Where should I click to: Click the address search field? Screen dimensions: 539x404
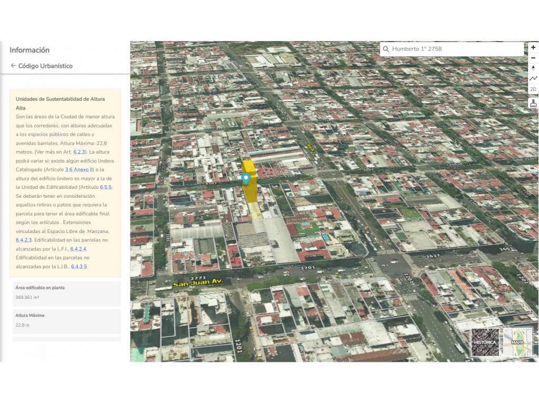coord(455,49)
